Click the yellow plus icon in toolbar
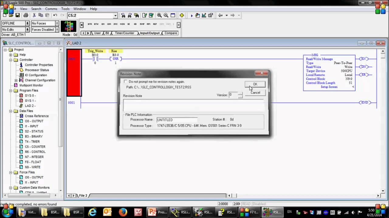This screenshot has height=218, width=389. tap(182, 15)
